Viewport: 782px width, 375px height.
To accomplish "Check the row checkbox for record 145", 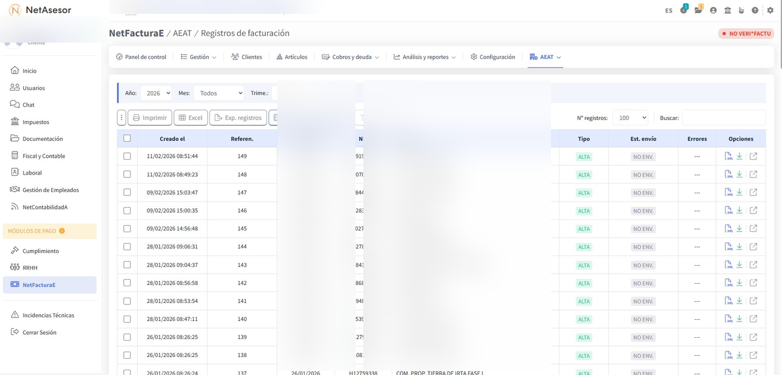I will 127,229.
